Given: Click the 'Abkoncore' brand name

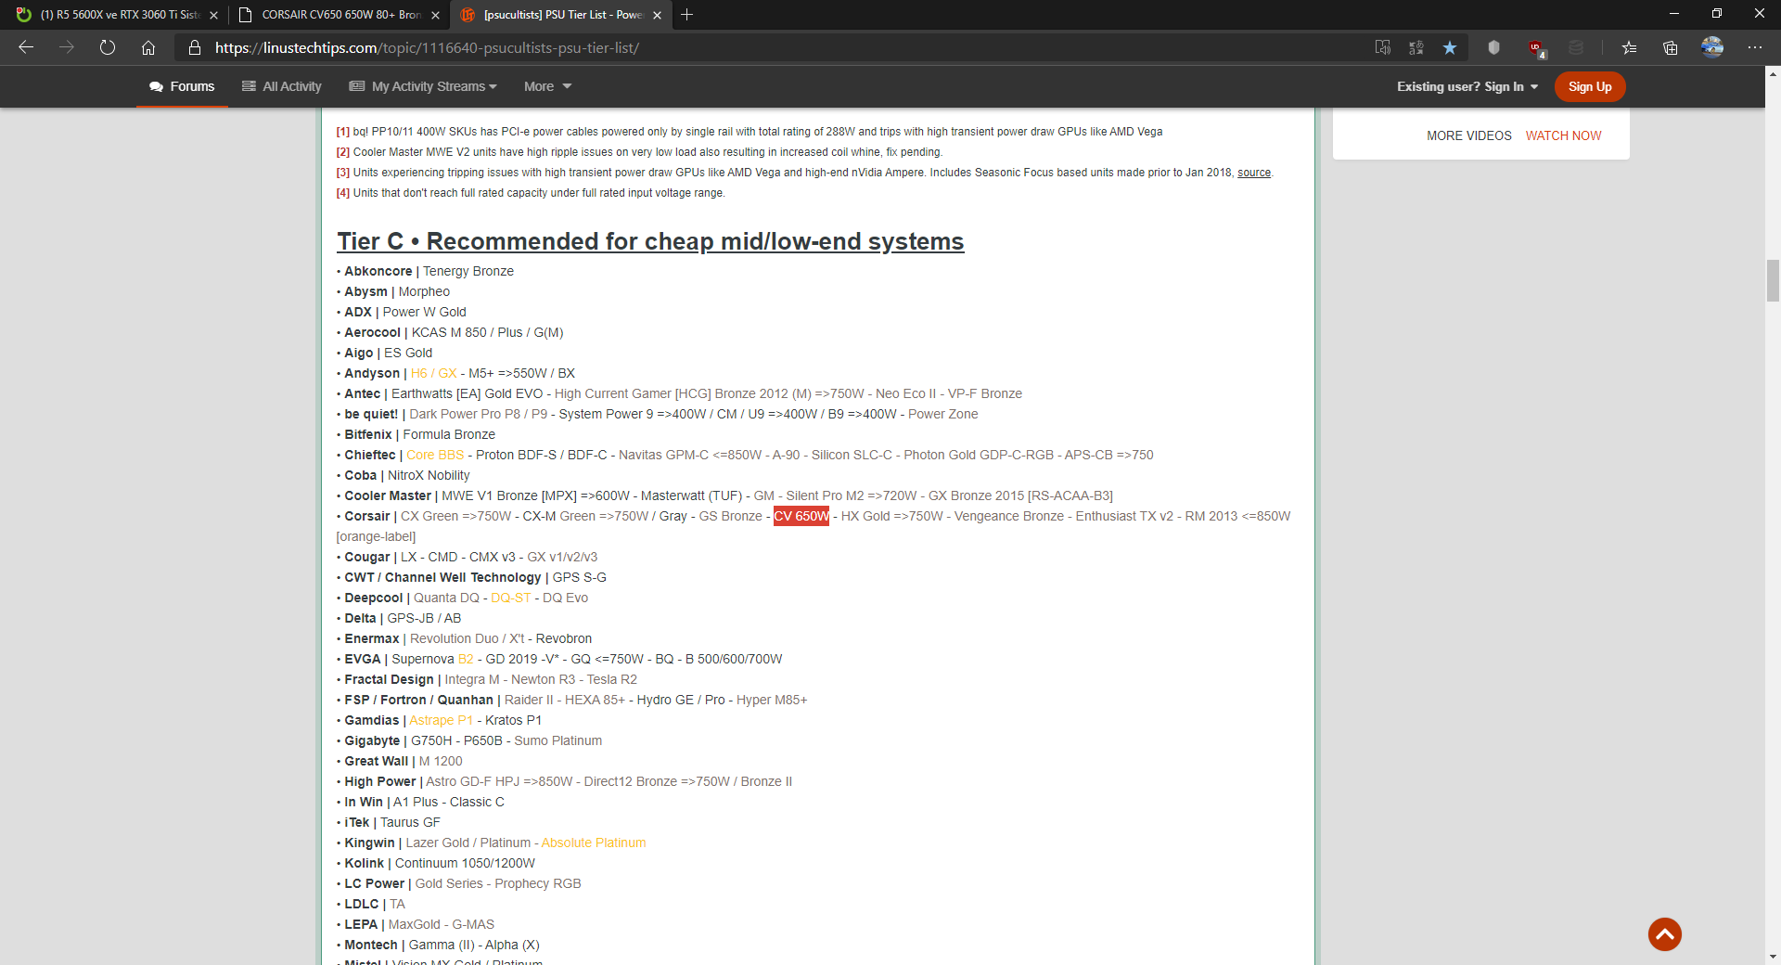Looking at the screenshot, I should [378, 271].
